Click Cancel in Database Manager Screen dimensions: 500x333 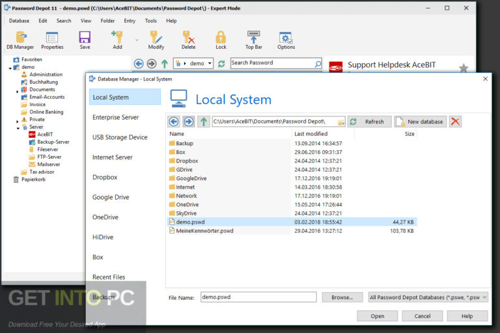[422, 316]
